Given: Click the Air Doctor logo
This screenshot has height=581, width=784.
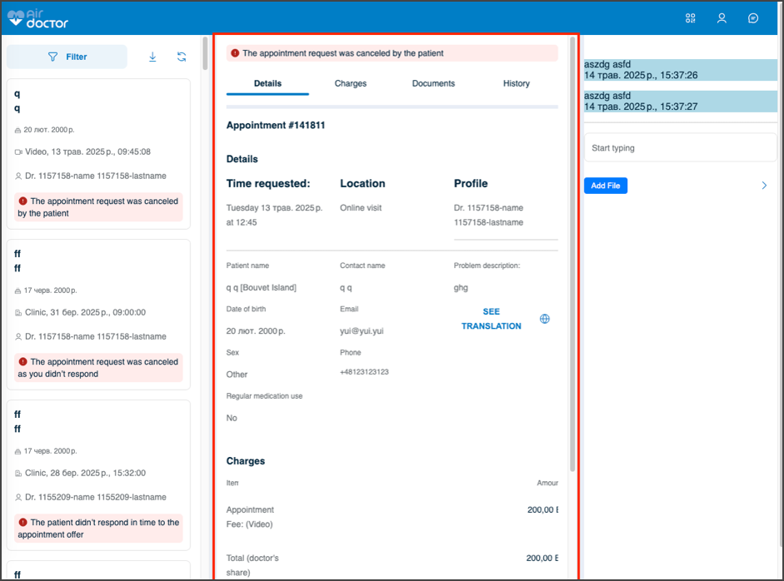Looking at the screenshot, I should [x=37, y=18].
